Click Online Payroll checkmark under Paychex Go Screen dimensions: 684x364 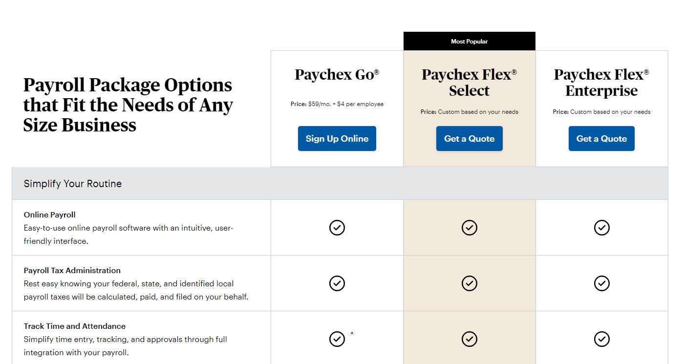337,228
